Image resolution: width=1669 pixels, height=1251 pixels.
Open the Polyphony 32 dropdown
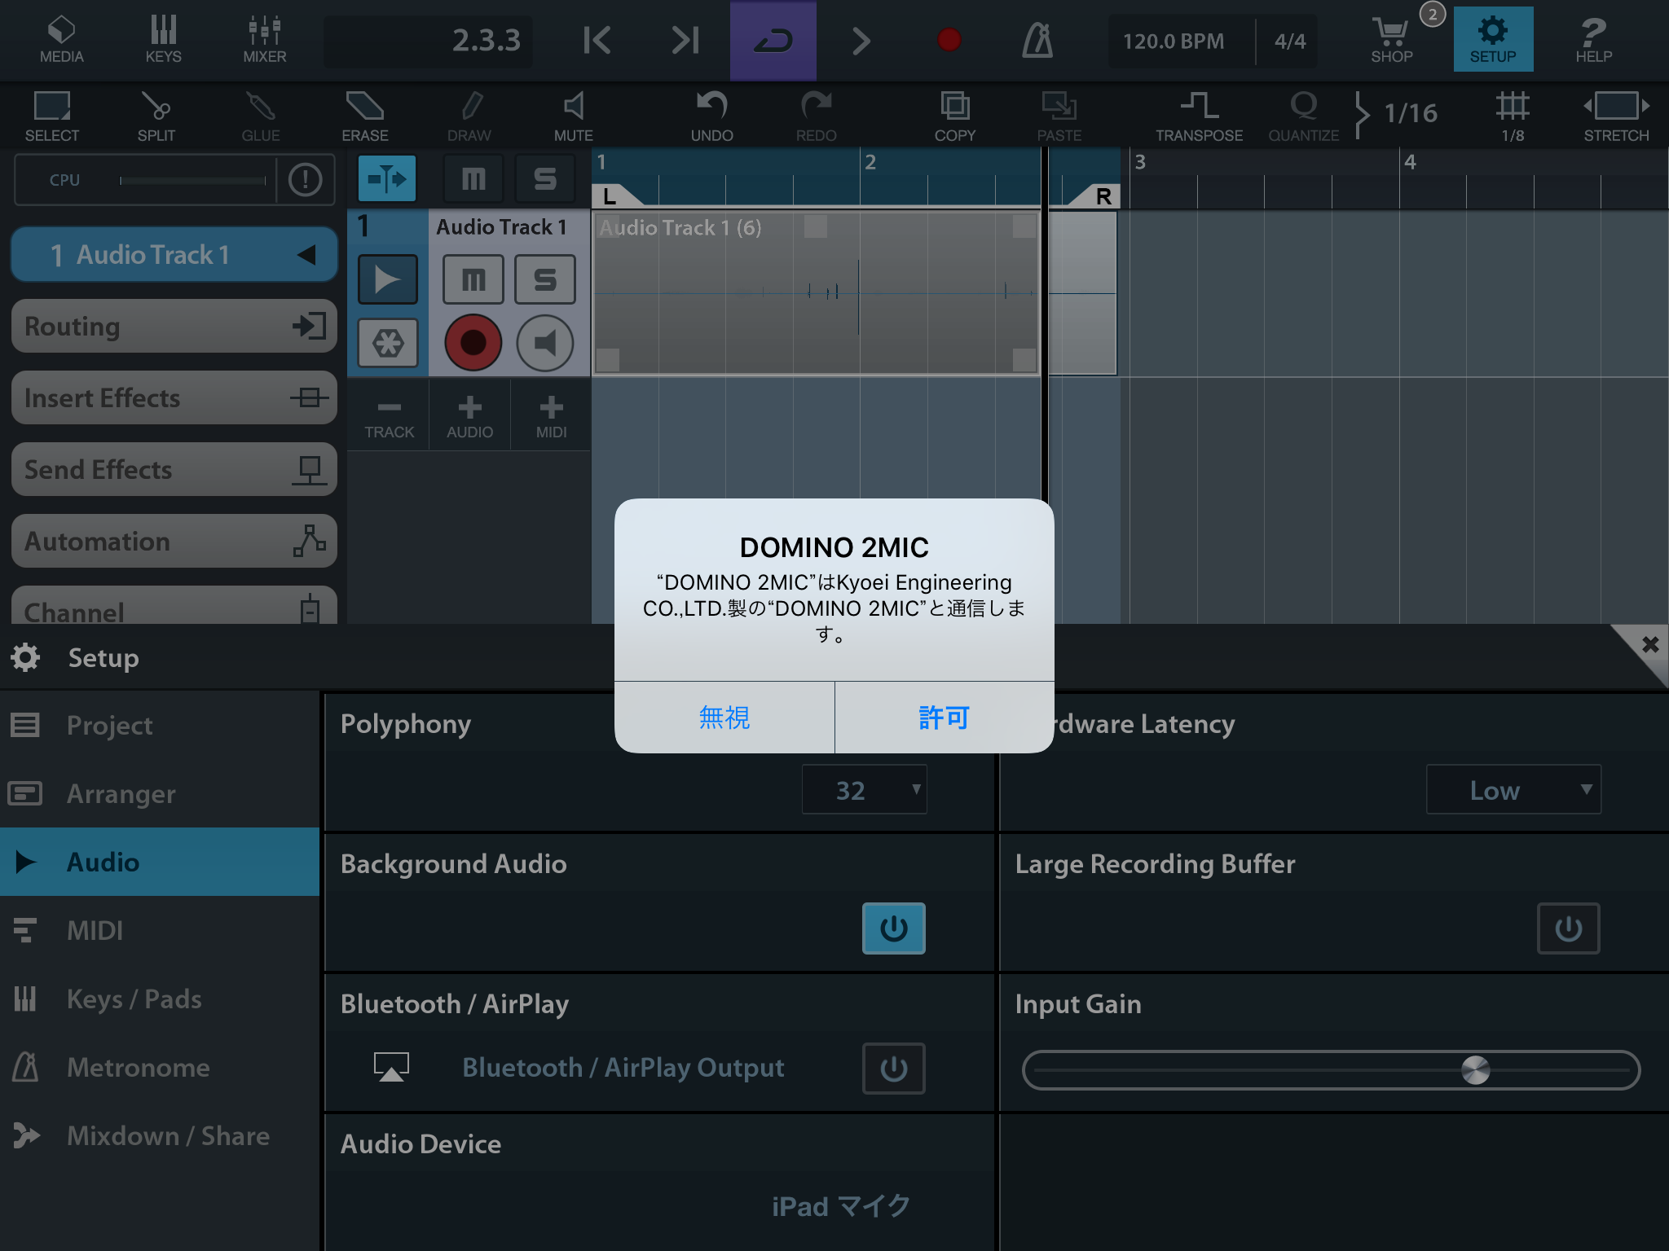click(x=865, y=789)
